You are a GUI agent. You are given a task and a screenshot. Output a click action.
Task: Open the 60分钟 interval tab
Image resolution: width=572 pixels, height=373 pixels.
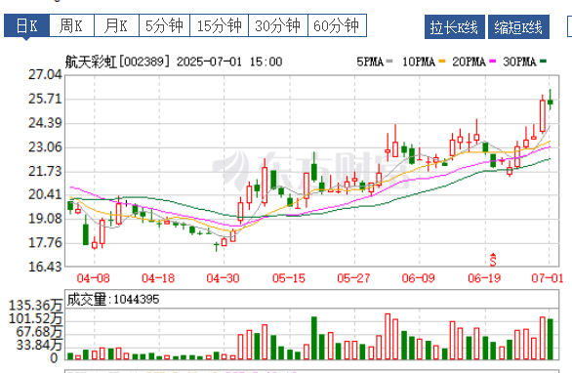pos(337,25)
